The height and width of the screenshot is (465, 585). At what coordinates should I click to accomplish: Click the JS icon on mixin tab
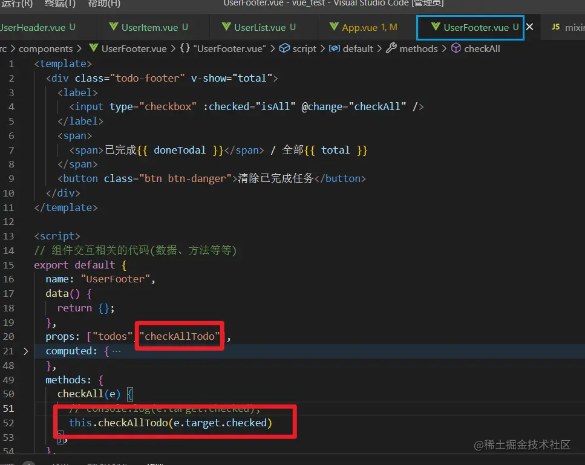[x=555, y=27]
